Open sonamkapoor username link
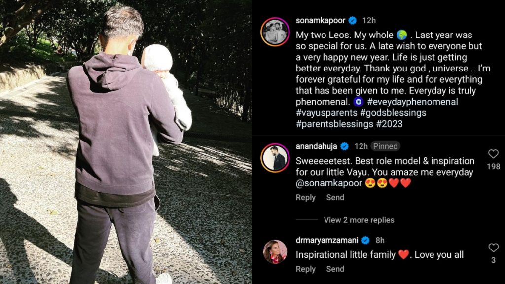The height and width of the screenshot is (284, 505). [x=321, y=20]
